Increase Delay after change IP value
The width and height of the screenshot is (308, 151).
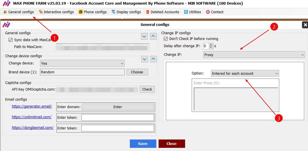point(211,45)
